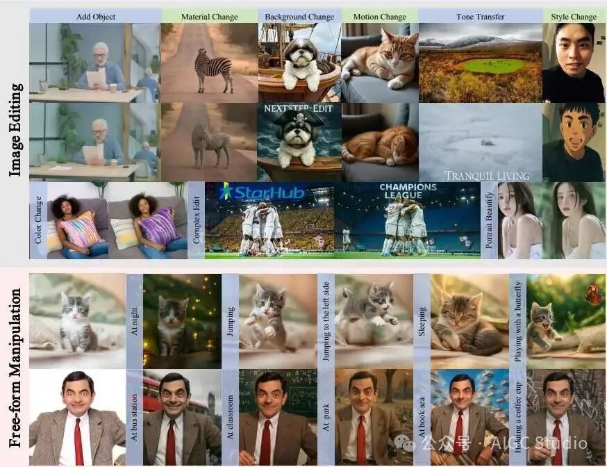Open the black-and-white striped zebra image
This screenshot has width=607, height=467.
tap(210, 63)
